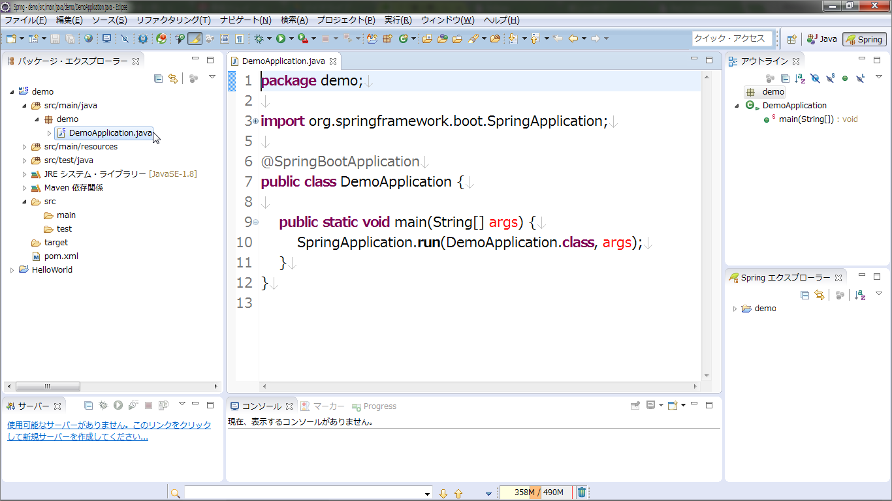Collapse all in Package Explorer
Screen dimensions: 892x501
click(158, 78)
